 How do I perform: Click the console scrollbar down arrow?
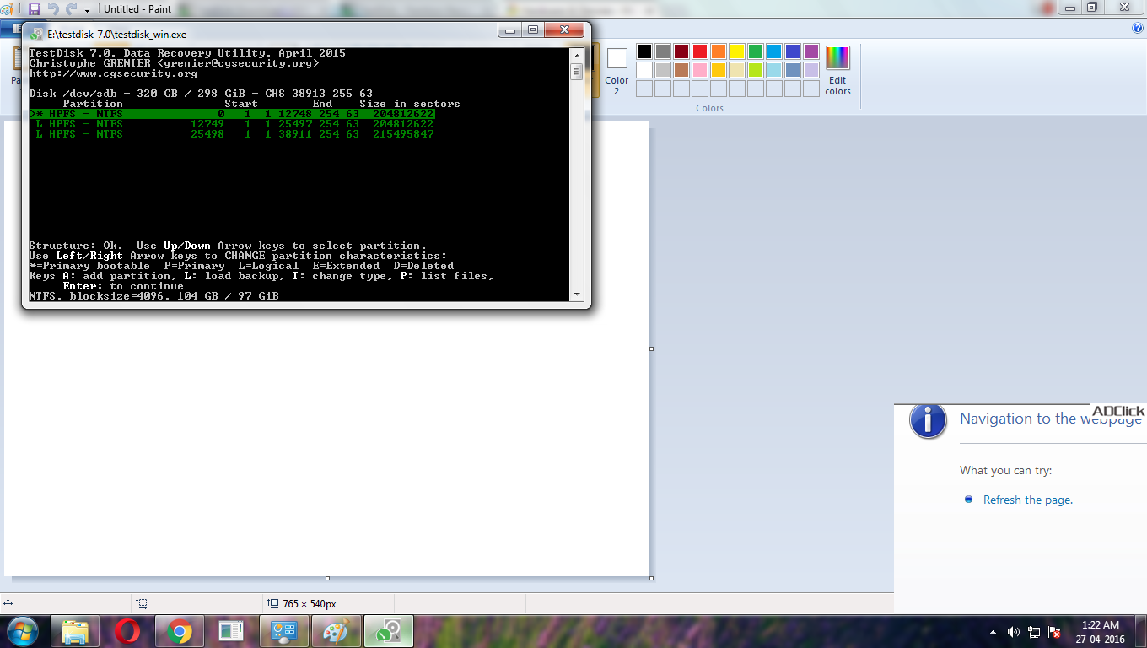tap(577, 294)
